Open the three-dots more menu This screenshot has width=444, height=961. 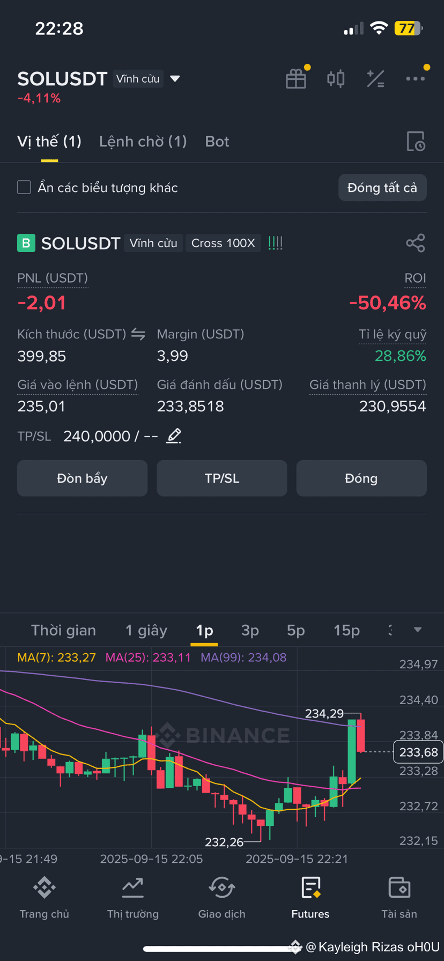click(x=416, y=79)
